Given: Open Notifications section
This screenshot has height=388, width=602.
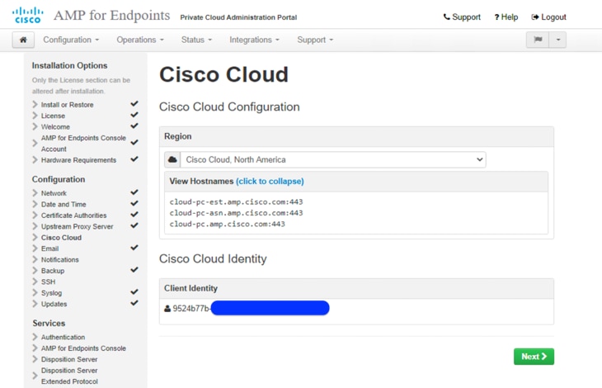Looking at the screenshot, I should [x=59, y=260].
